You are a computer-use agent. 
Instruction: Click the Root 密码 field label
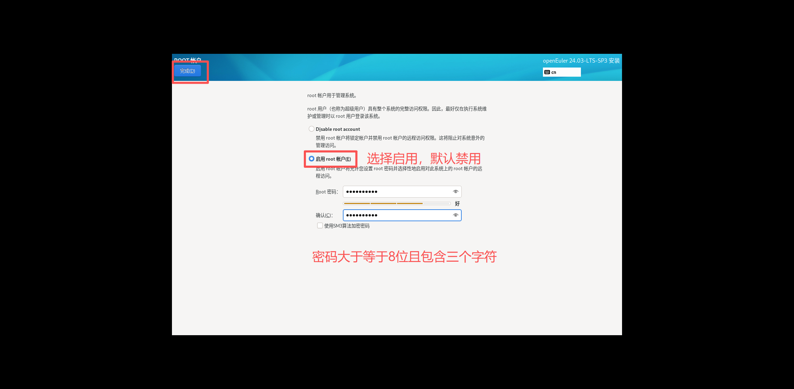pos(326,192)
